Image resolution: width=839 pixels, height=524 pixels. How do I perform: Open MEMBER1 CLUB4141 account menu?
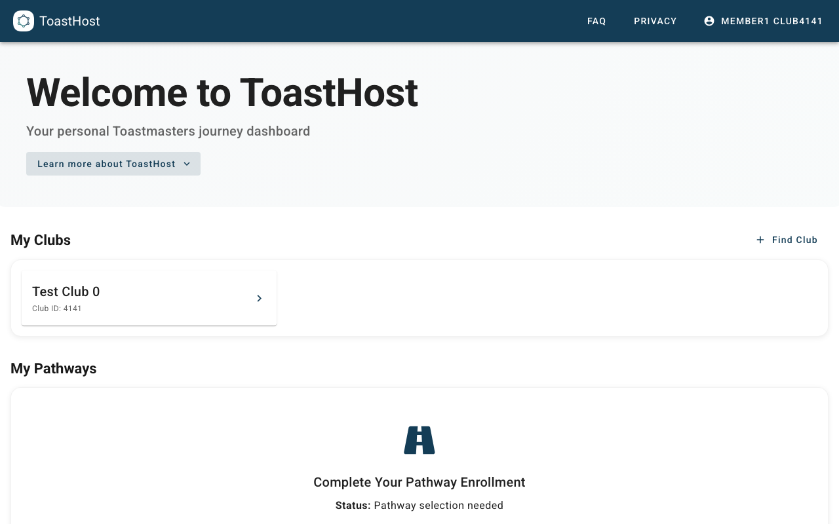click(764, 21)
